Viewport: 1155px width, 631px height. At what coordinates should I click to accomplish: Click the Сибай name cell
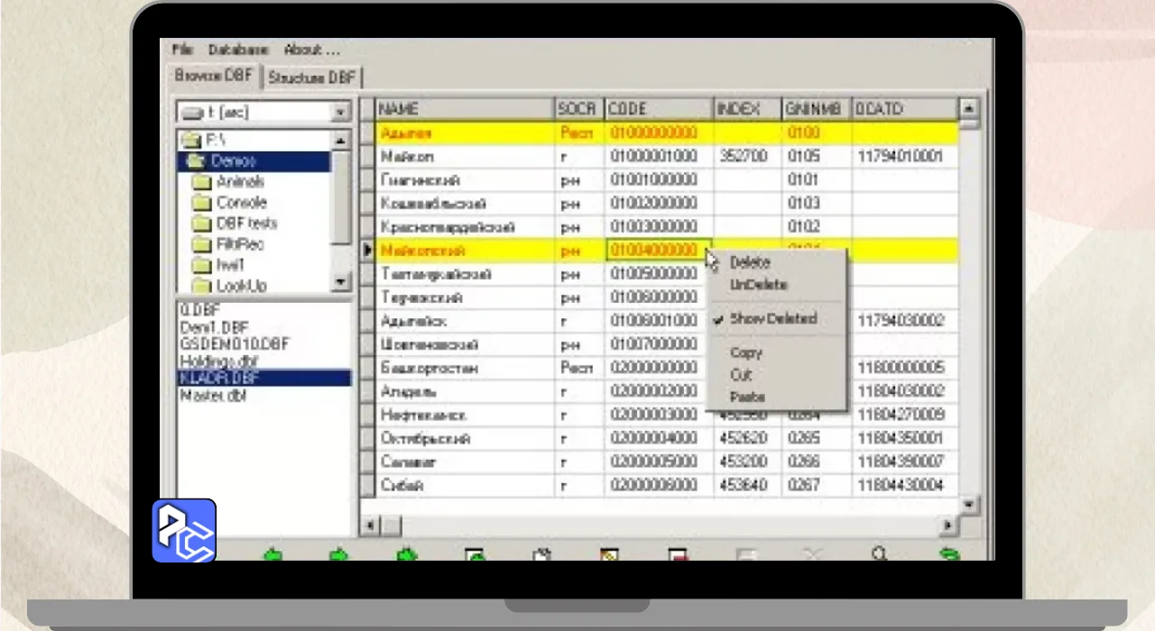[x=464, y=485]
